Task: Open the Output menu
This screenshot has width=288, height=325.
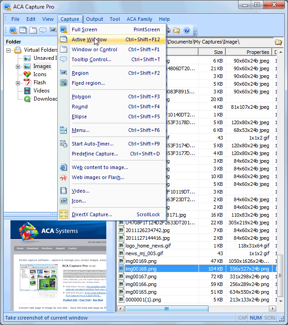Action: [x=94, y=19]
